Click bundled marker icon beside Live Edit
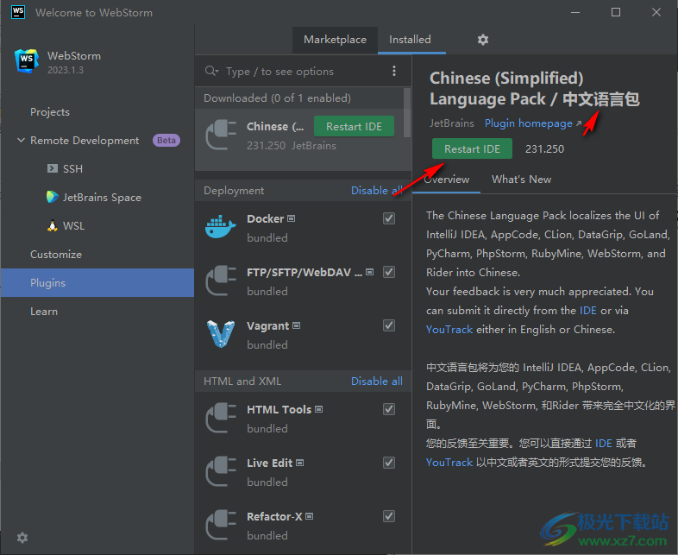The image size is (678, 555). (300, 463)
